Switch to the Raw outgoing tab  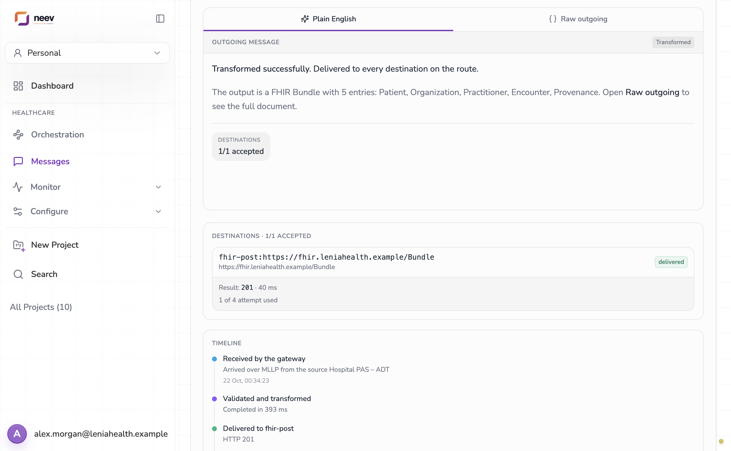click(578, 19)
